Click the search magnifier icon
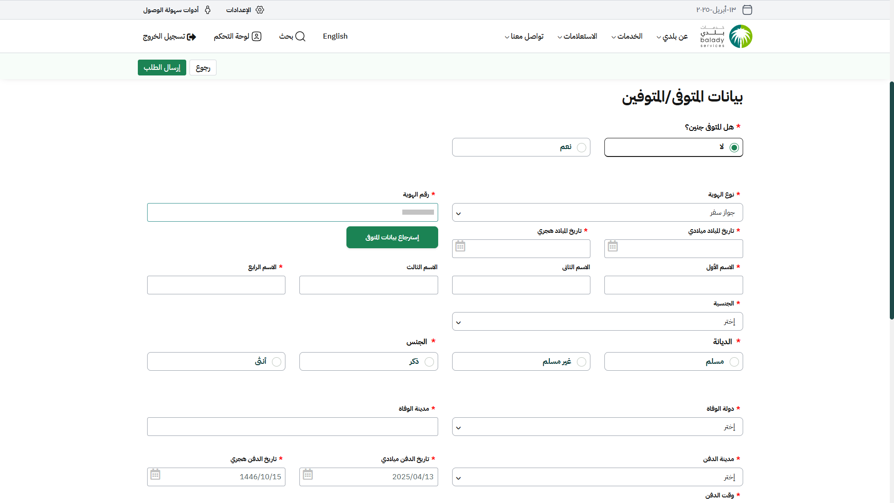The image size is (894, 503). (x=300, y=36)
